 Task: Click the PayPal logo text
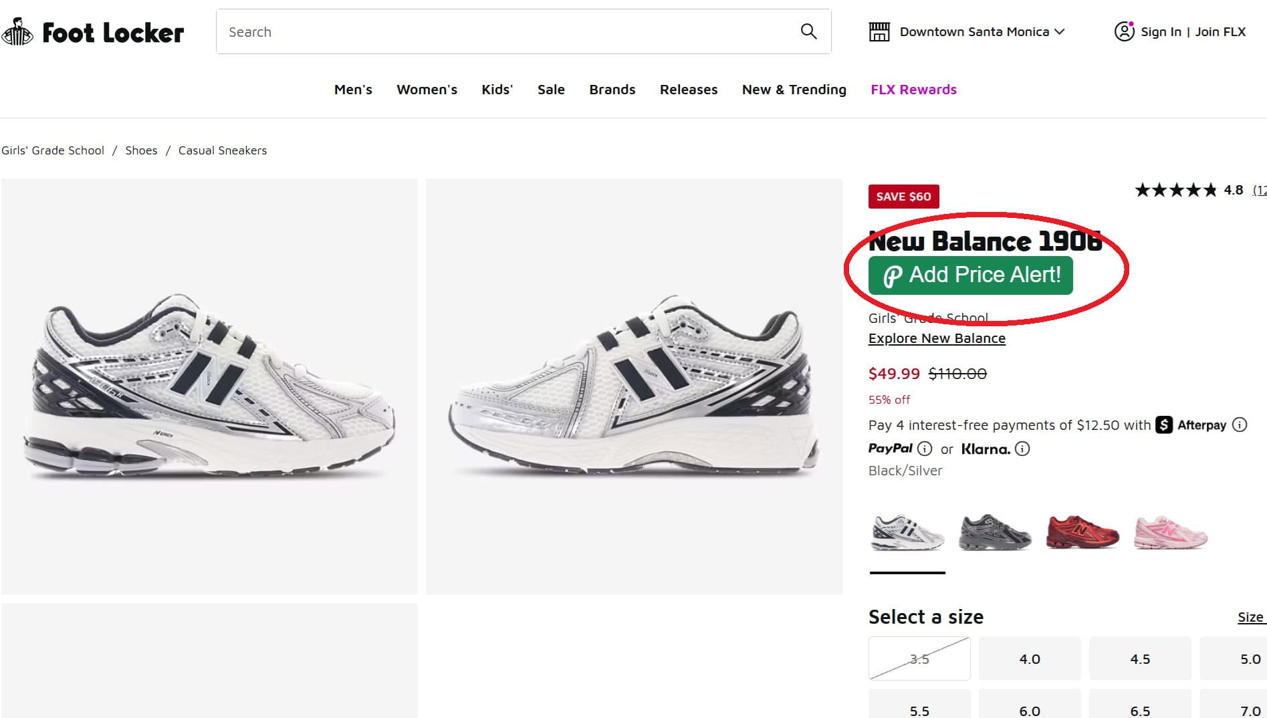point(891,449)
